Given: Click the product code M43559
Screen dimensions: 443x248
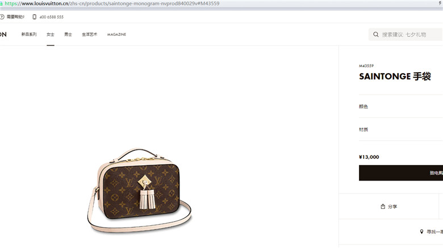Looking at the screenshot, I should 366,66.
